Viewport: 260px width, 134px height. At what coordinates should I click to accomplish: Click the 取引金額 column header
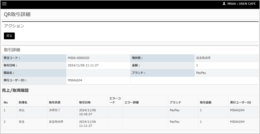click(205, 103)
